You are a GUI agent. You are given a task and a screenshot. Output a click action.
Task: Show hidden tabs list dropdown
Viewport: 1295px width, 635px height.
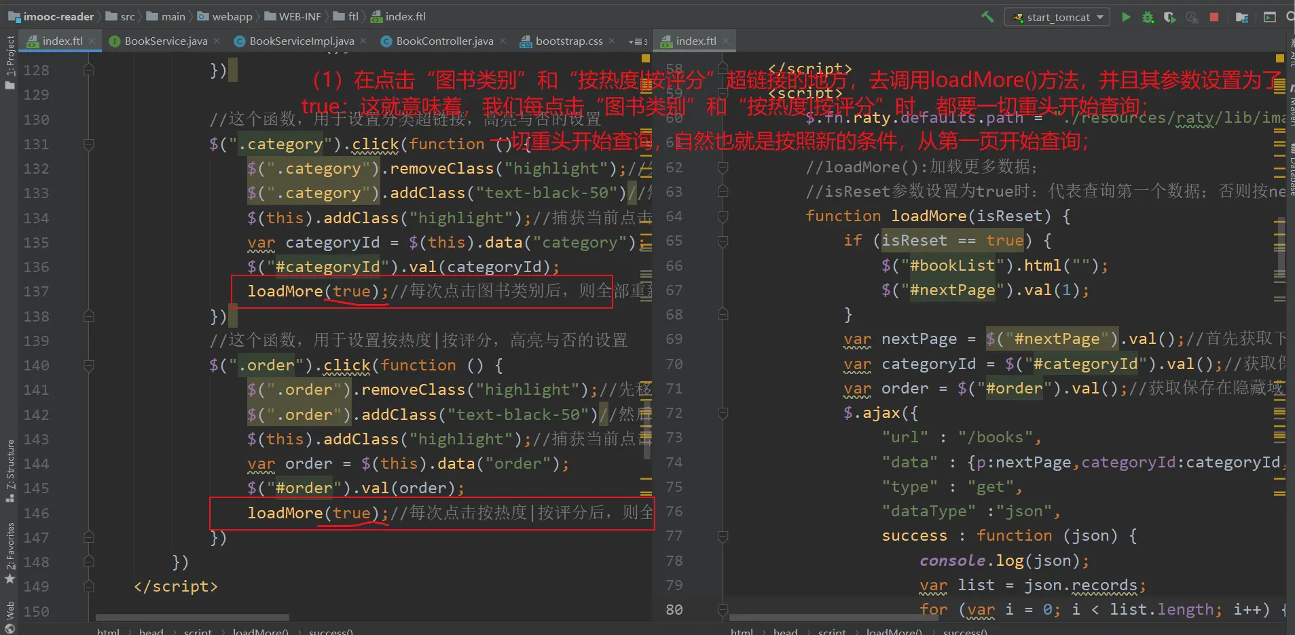(638, 41)
